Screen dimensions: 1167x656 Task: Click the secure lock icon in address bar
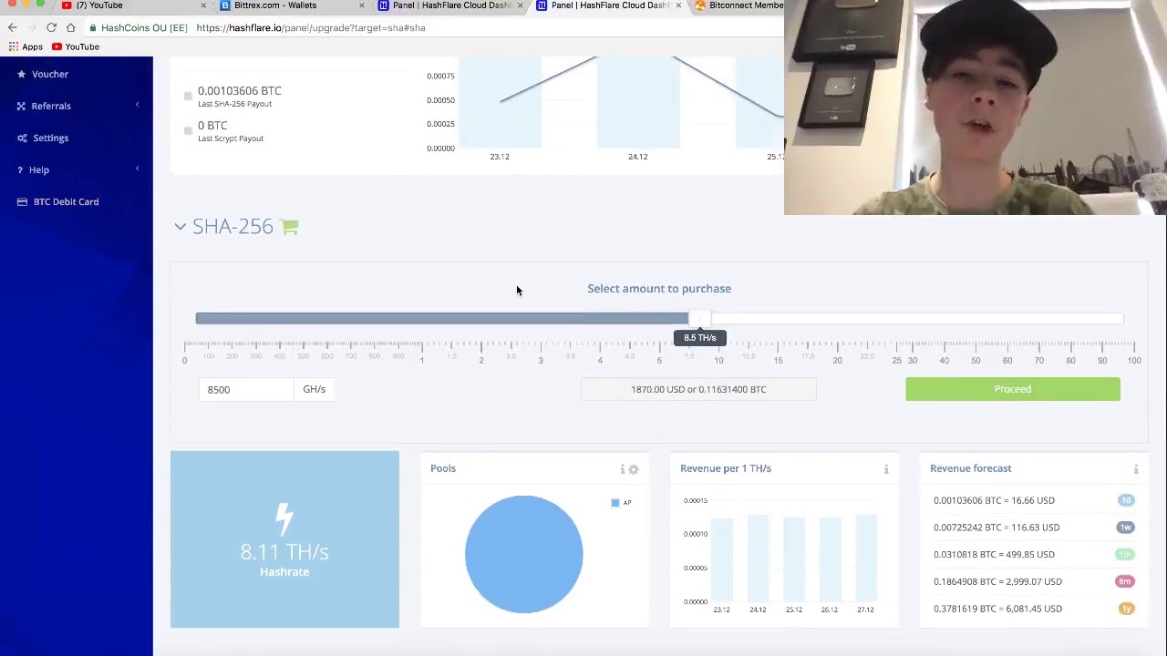(94, 27)
